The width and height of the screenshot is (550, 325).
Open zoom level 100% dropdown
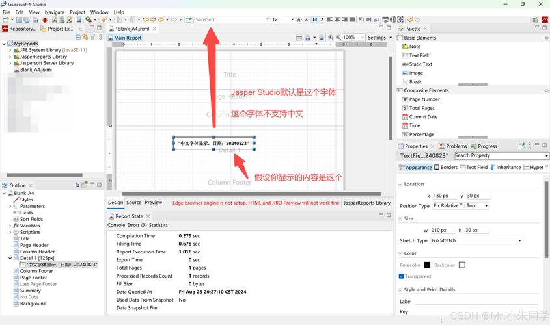(x=362, y=38)
